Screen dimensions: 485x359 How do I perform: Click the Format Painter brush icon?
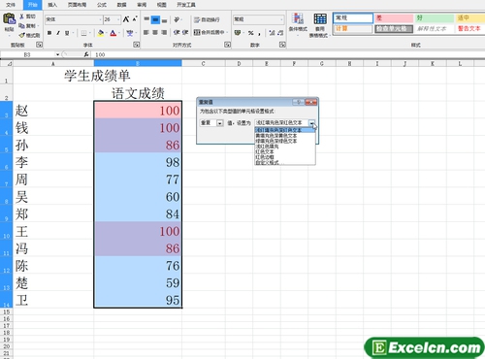tap(22, 35)
